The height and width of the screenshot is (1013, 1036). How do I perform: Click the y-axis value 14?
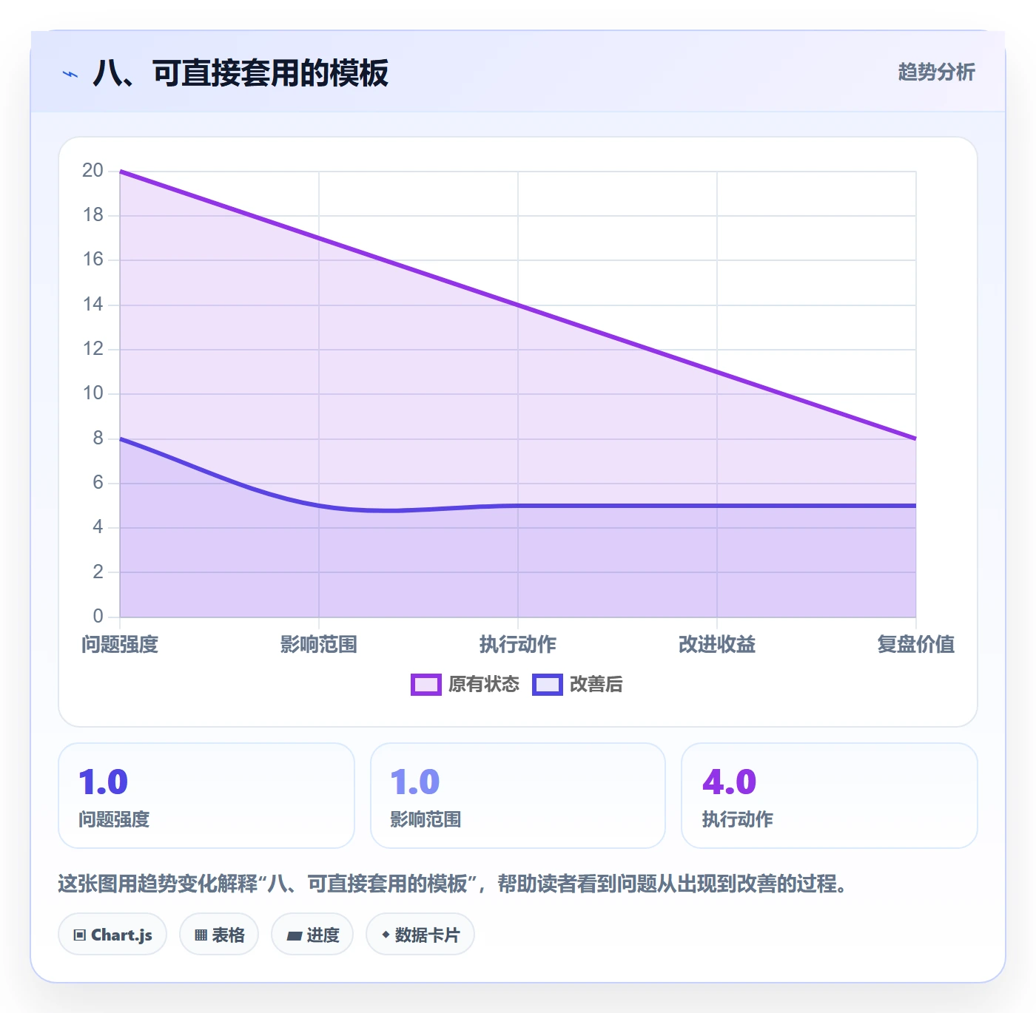(93, 305)
